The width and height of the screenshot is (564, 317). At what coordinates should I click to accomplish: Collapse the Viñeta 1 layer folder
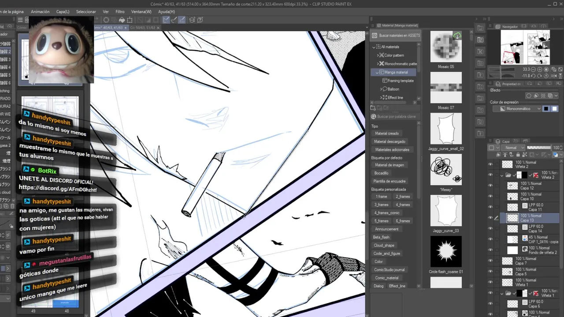[502, 293]
